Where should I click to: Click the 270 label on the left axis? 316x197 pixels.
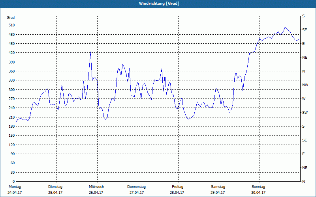tap(11, 99)
